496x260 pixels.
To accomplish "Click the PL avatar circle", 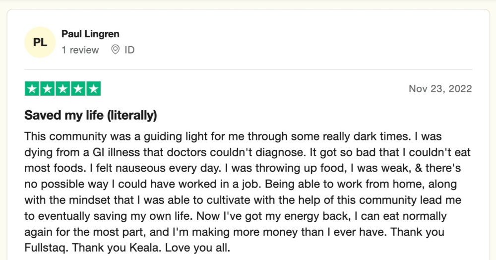I will click(40, 42).
